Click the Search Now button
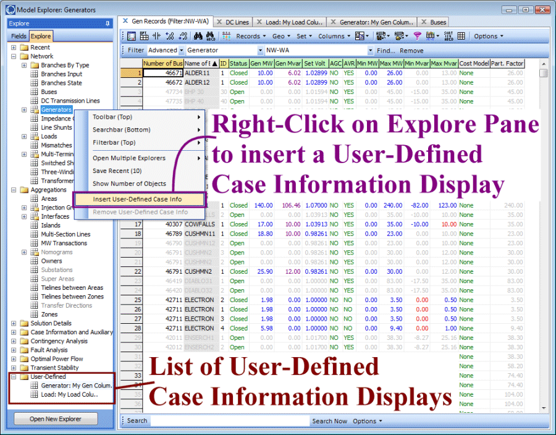 tap(329, 421)
